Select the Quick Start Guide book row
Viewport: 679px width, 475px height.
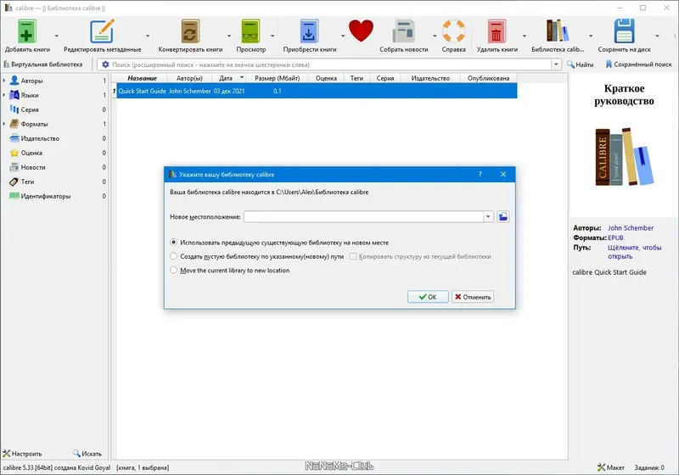pos(317,91)
